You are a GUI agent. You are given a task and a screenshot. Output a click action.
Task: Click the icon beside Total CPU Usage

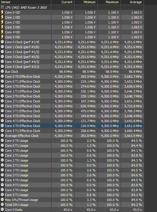click(x=2, y=204)
